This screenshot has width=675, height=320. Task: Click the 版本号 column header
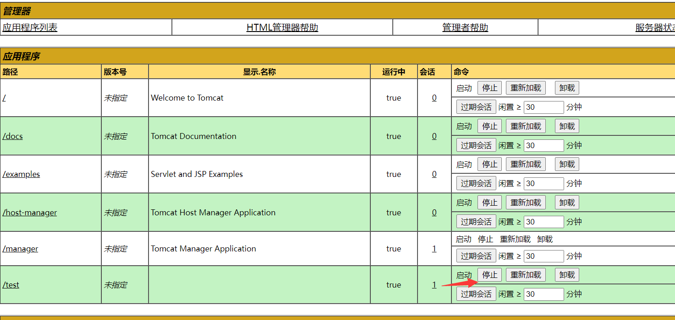[115, 72]
